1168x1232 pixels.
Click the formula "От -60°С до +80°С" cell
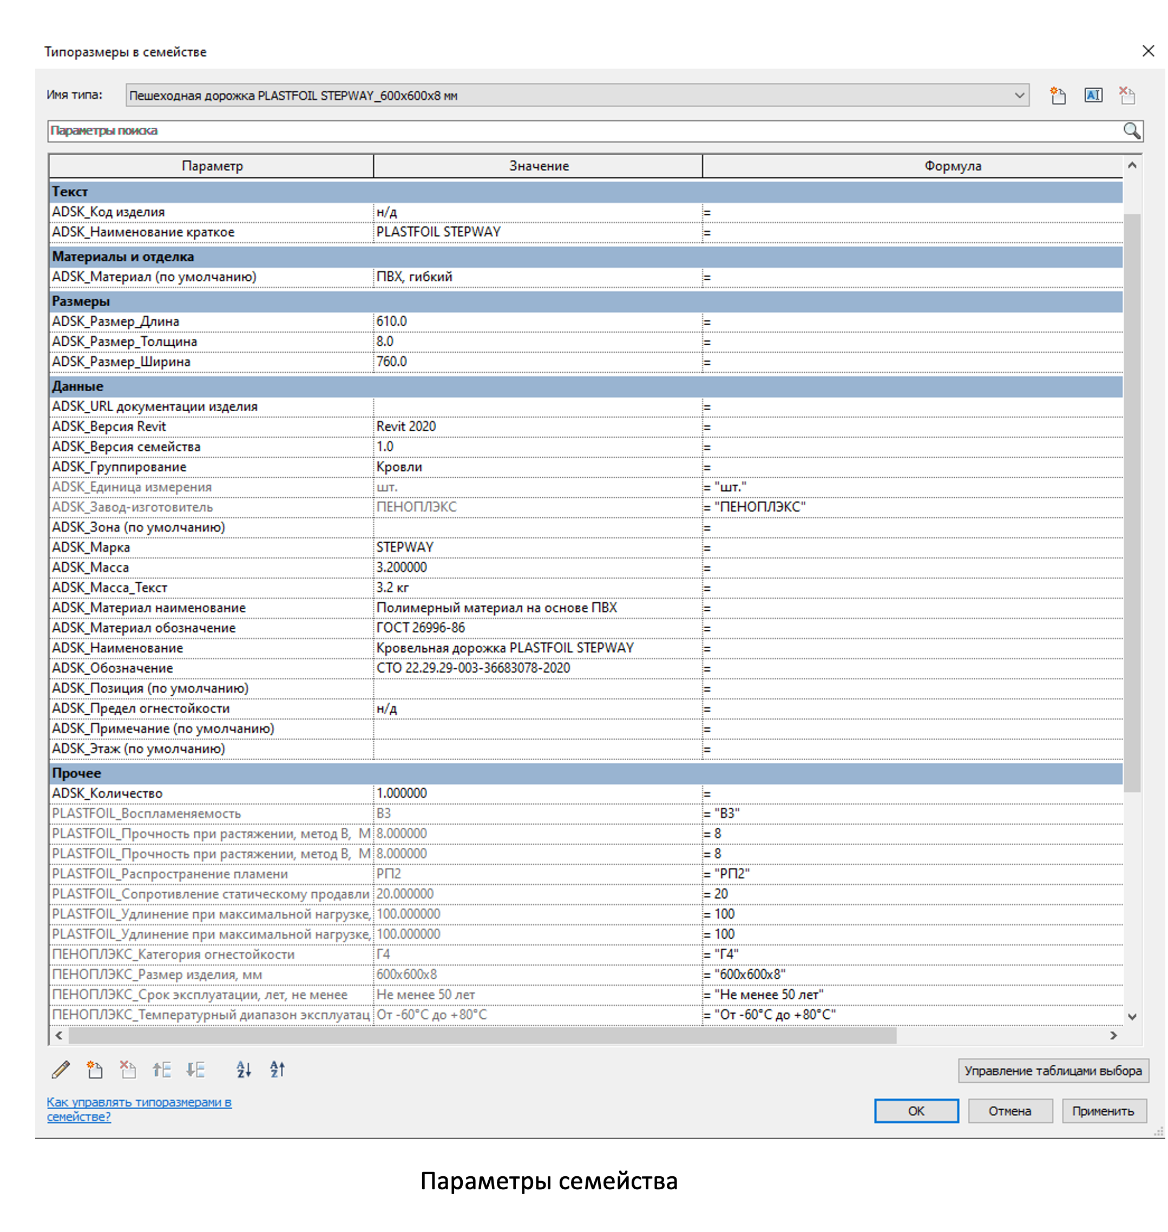tap(913, 1014)
